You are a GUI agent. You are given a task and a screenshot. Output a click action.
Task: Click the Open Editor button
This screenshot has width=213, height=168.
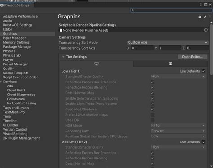192,57
